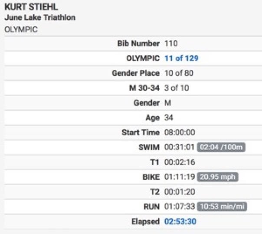The image size is (262, 234).
Task: Click the Age value 34
Action: coord(169,118)
